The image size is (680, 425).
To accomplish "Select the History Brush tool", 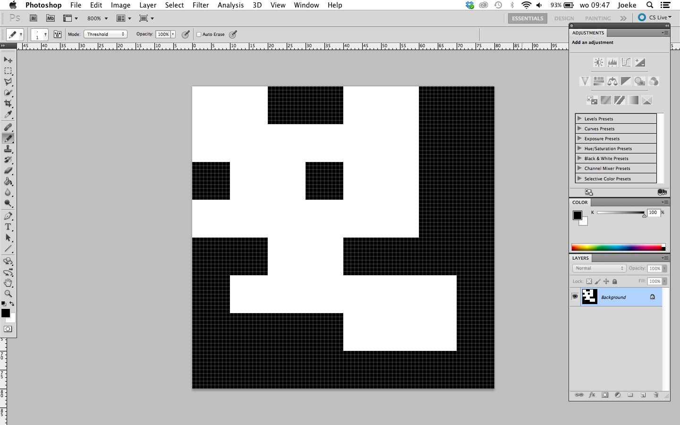I will coord(8,160).
